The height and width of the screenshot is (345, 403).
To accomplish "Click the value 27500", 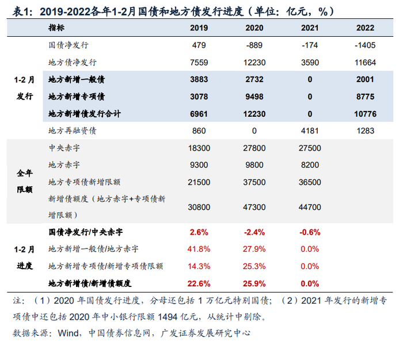I will (310, 148).
